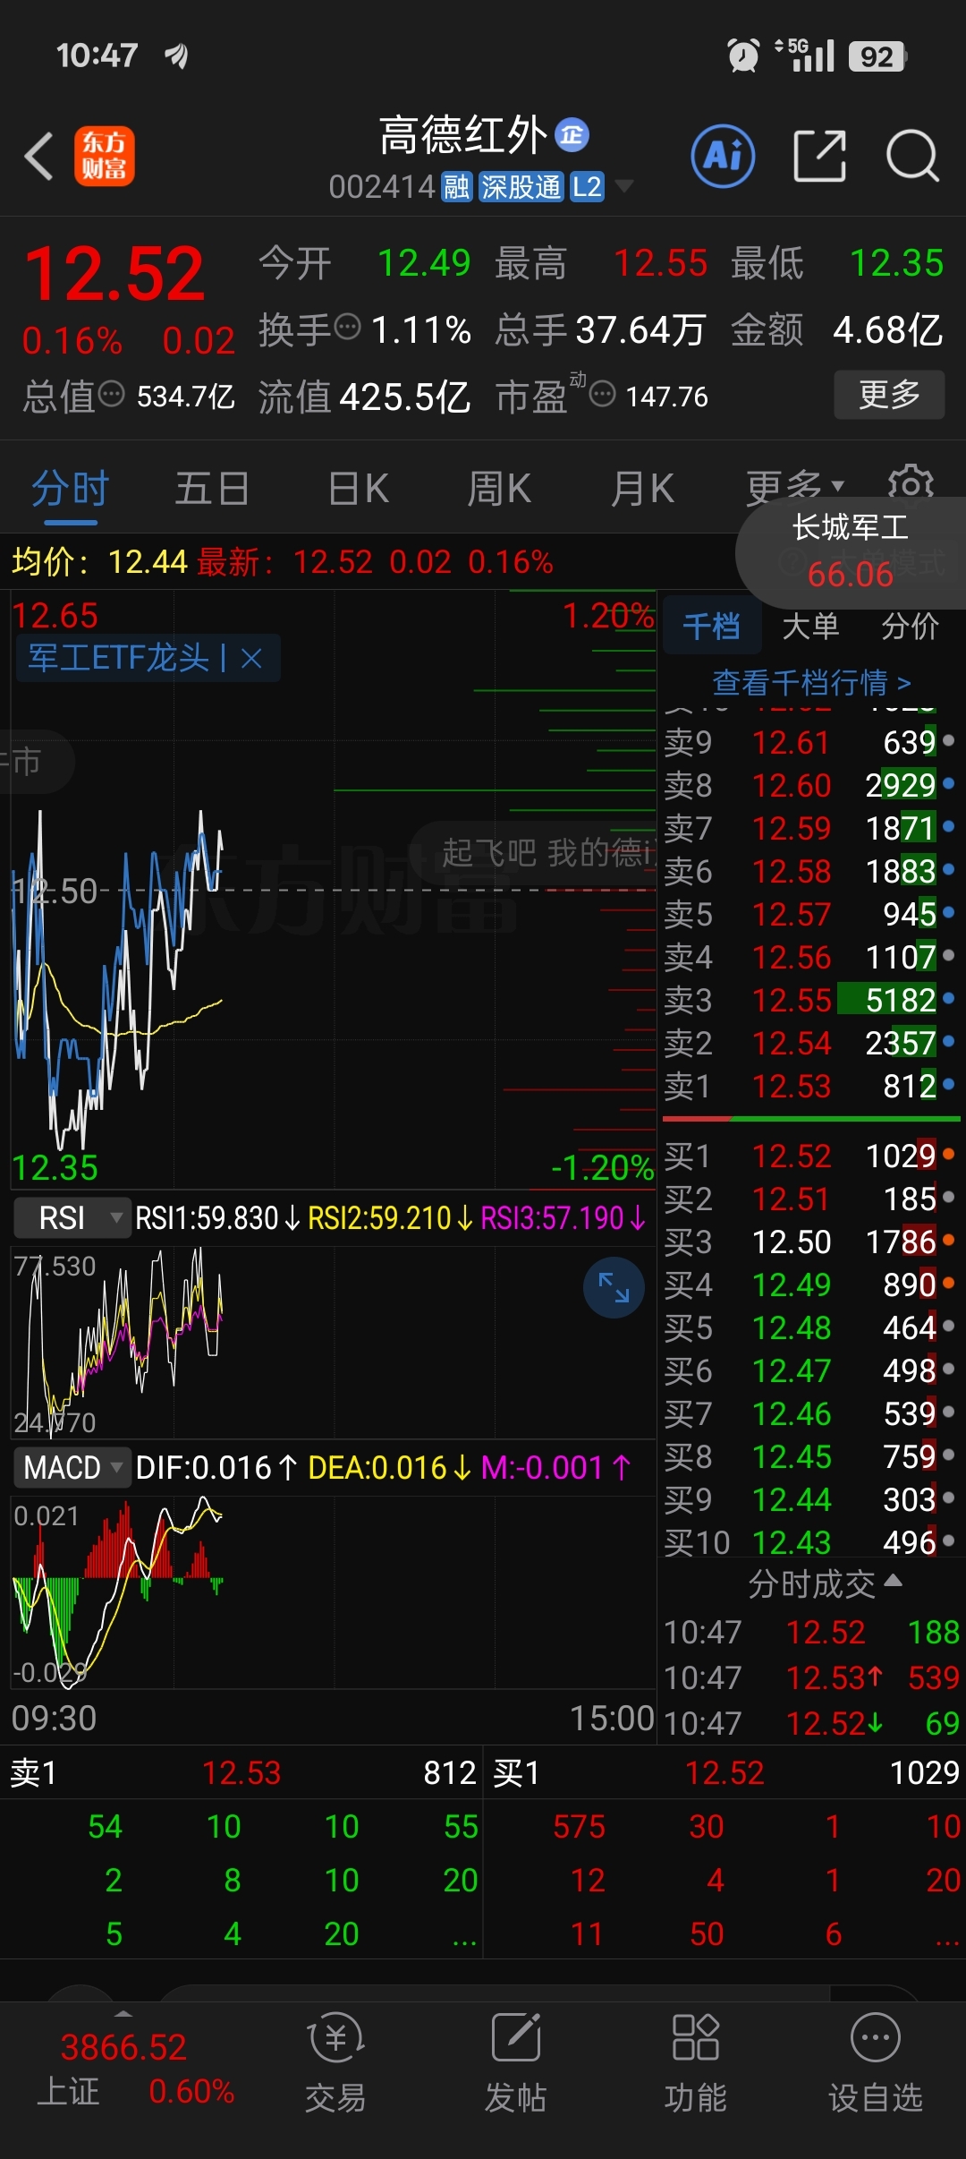966x2159 pixels.
Task: Tap the L2 level badge
Action: coord(587,187)
